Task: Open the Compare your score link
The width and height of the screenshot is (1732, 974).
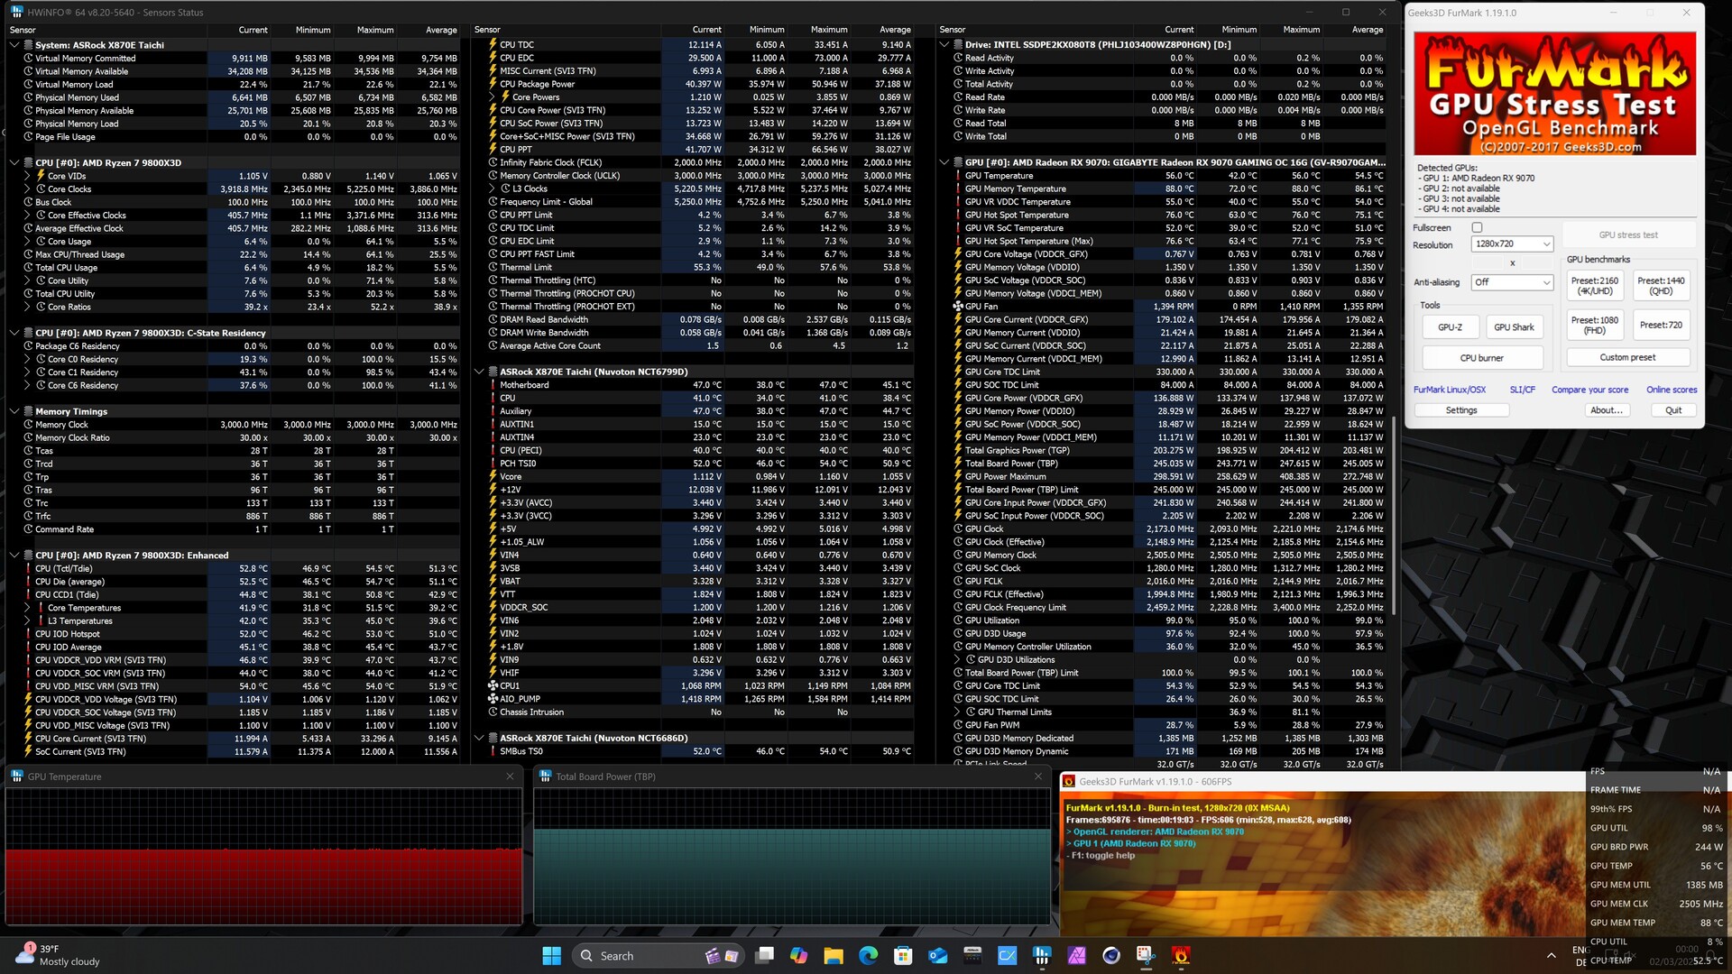Action: tap(1589, 390)
